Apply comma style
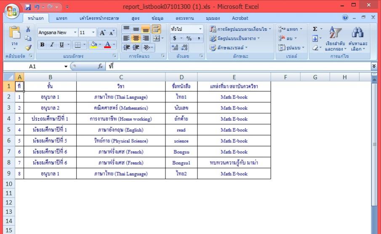This screenshot has width=381, height=234. click(199, 38)
